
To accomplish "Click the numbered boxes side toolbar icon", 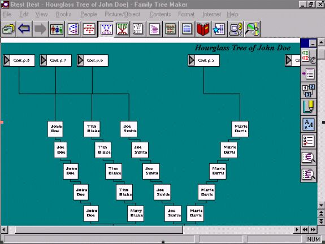I will [x=309, y=90].
